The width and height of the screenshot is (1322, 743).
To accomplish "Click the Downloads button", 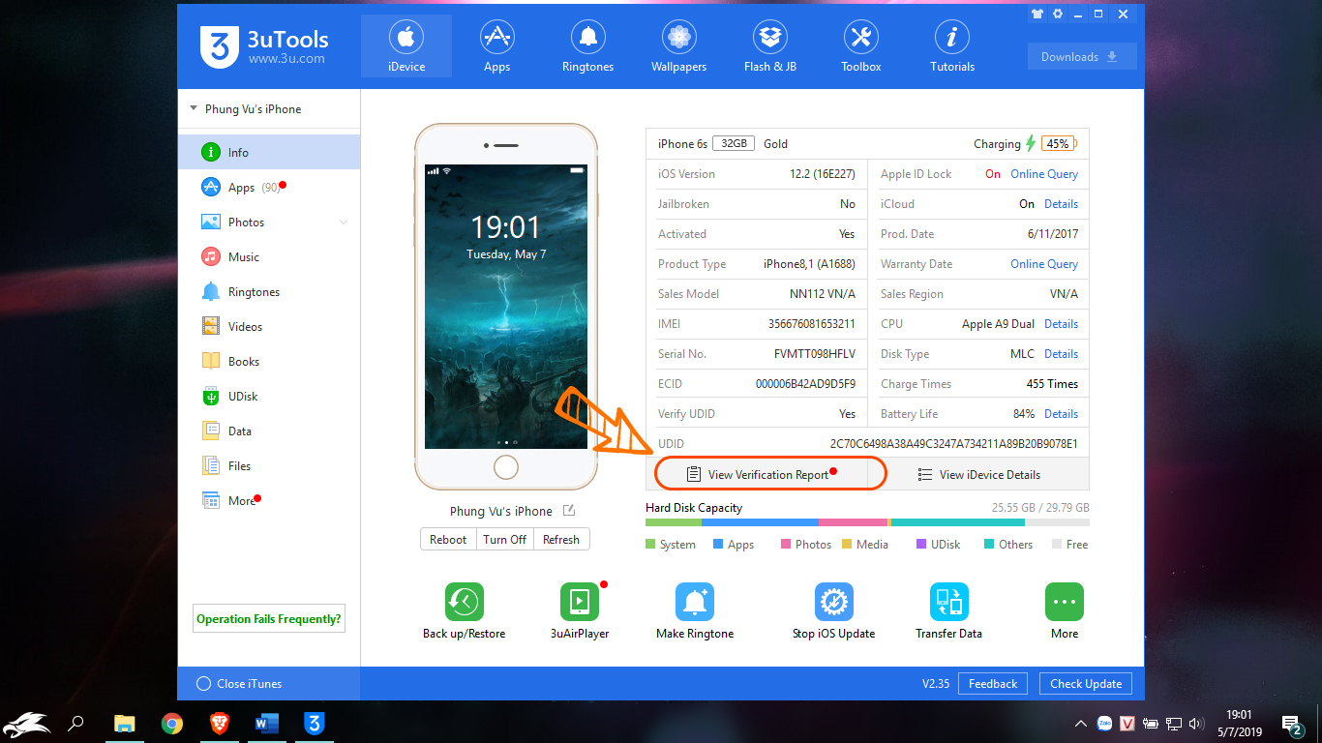I will point(1082,56).
